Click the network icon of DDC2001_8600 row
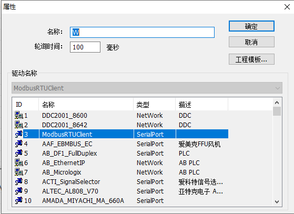The height and width of the screenshot is (214, 294). 19,115
